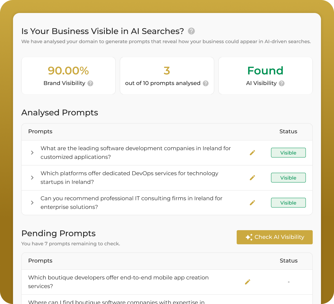The height and width of the screenshot is (304, 334).
Task: Click the Visible status on the first prompt
Action: point(288,153)
